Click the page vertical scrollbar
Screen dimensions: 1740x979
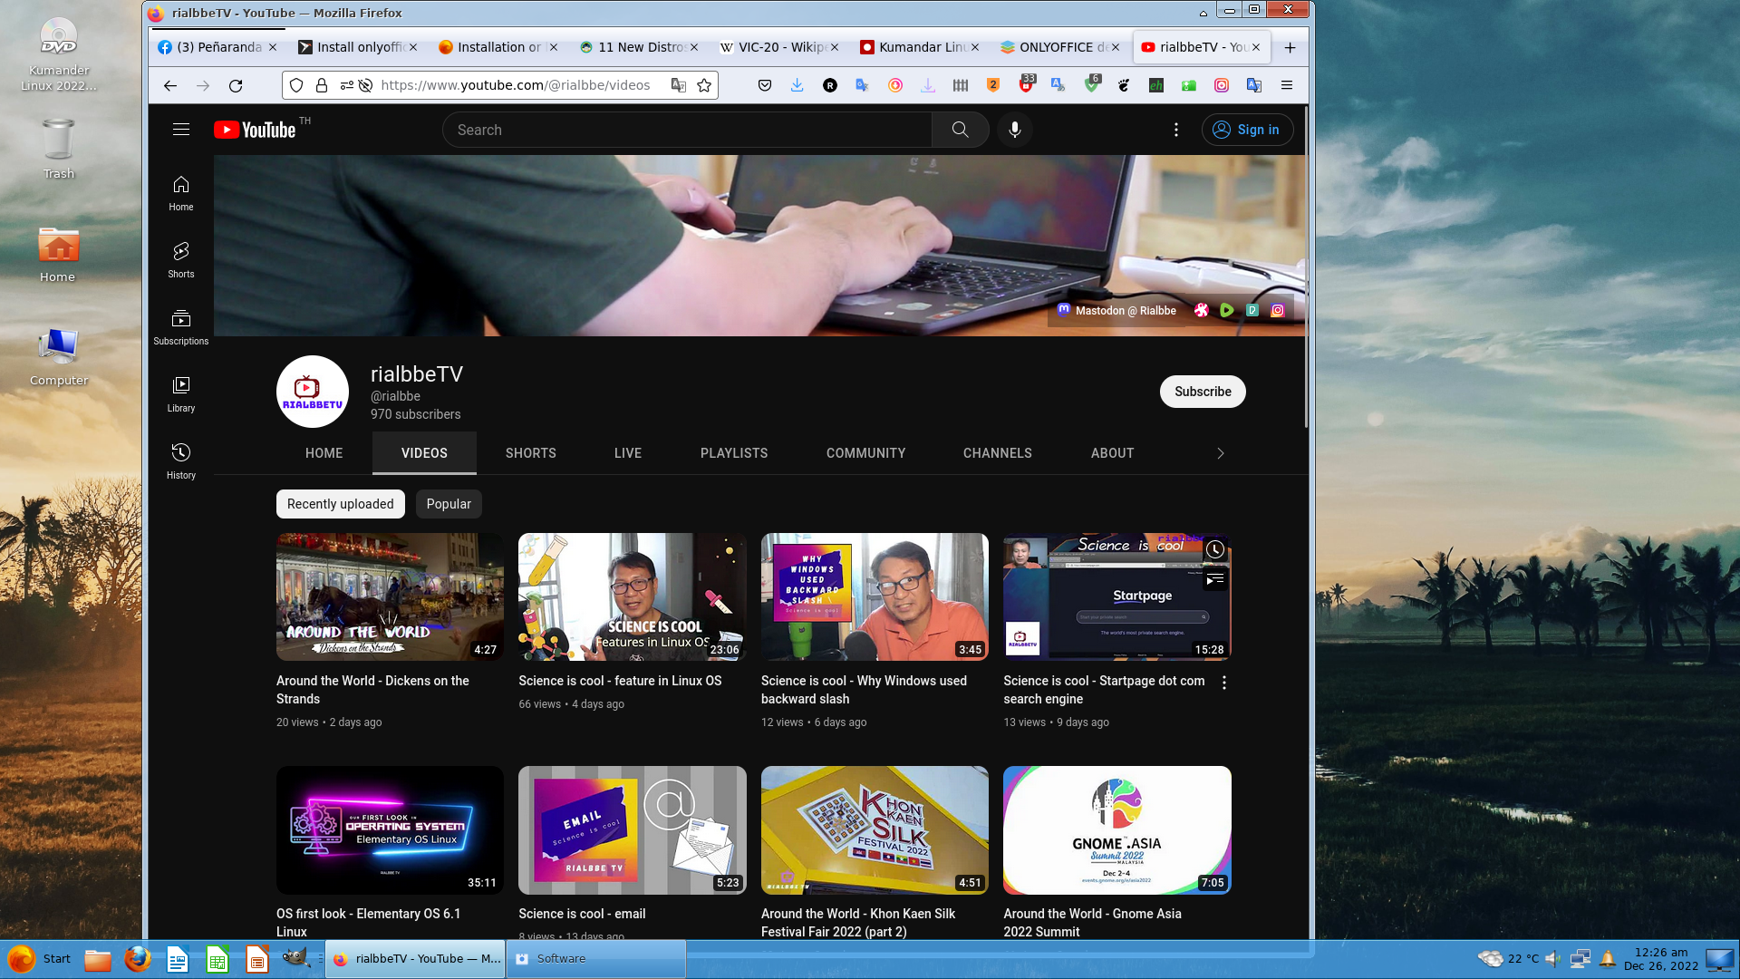point(1306,267)
